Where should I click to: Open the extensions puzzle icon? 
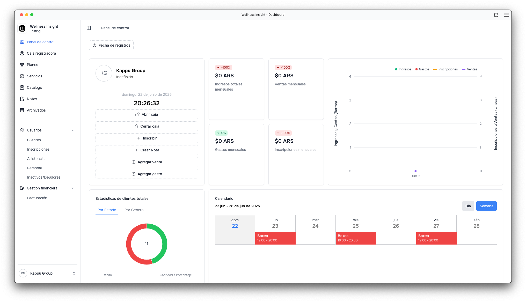coord(496,15)
